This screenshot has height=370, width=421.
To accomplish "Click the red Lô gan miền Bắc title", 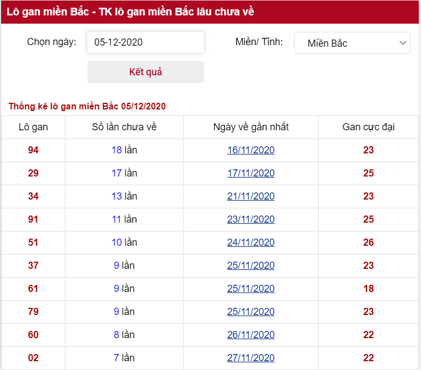I will [x=130, y=12].
